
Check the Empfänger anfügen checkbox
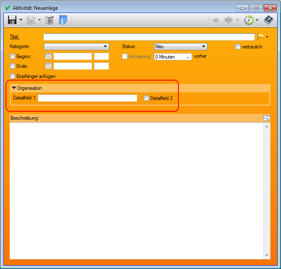point(12,76)
